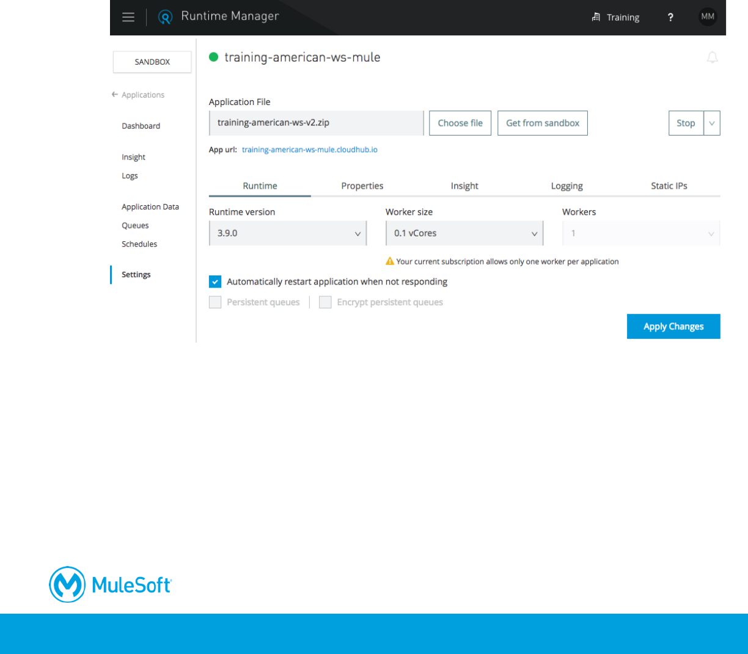Open Dashboard in the sidebar
The height and width of the screenshot is (654, 748).
141,126
